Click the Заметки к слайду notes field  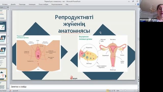click(x=74, y=87)
